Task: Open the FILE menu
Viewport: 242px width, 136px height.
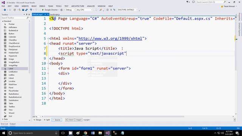Action: (3, 6)
